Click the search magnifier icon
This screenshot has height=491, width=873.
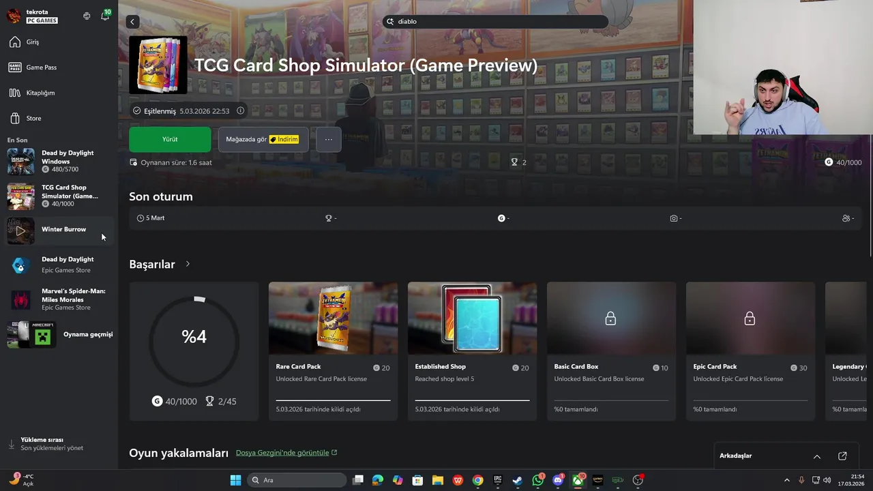tap(391, 22)
